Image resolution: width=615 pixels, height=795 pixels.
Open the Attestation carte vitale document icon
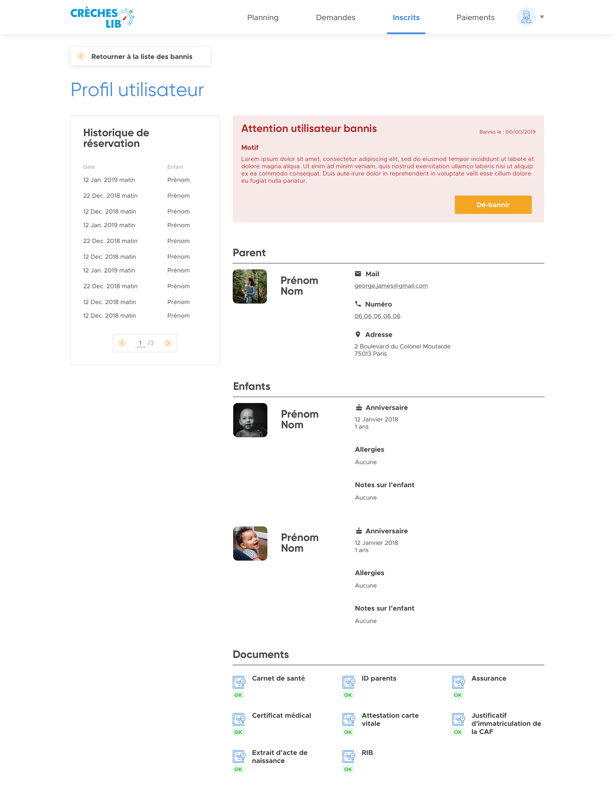coord(349,719)
